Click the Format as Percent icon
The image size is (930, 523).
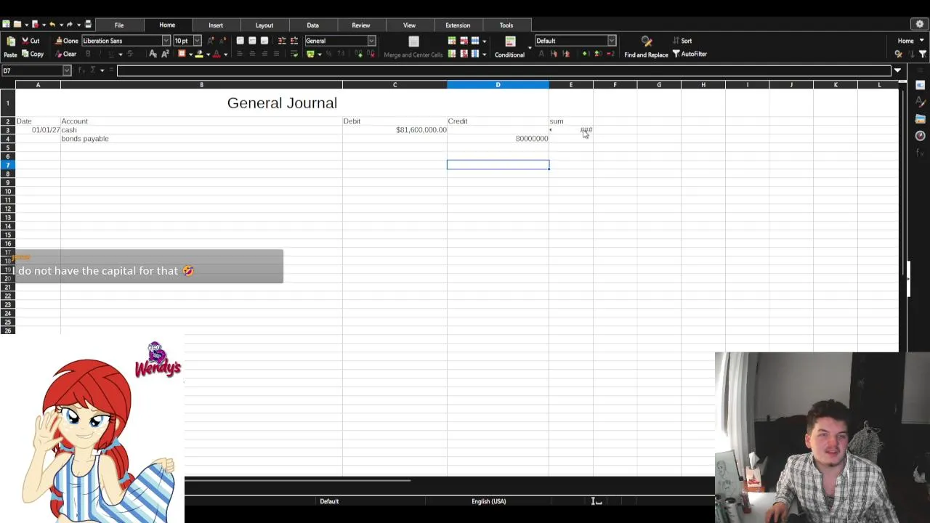328,54
